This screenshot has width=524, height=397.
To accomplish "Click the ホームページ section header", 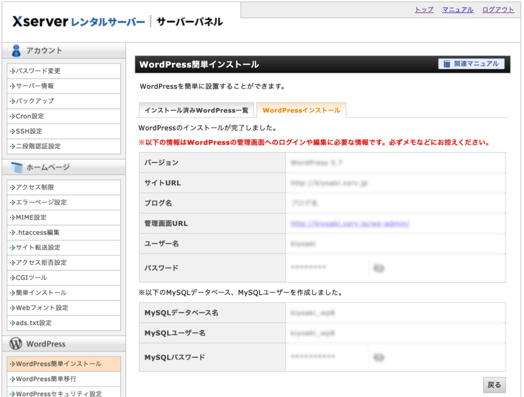I will tap(64, 167).
